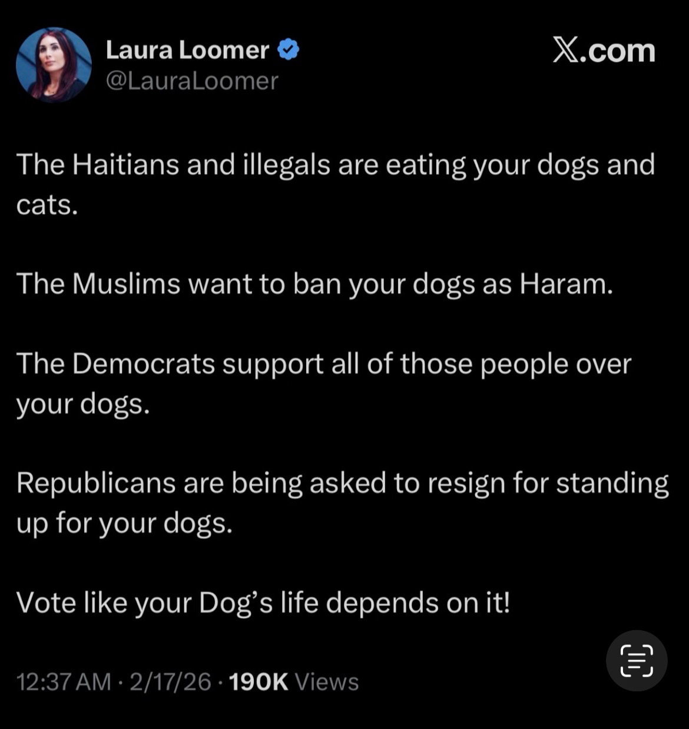
Task: Click the line starting "The Haitians and illegals"
Action: point(336,165)
